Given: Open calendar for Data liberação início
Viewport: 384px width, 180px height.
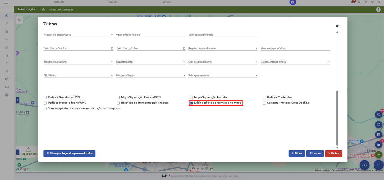Looking at the screenshot, I should (112, 49).
